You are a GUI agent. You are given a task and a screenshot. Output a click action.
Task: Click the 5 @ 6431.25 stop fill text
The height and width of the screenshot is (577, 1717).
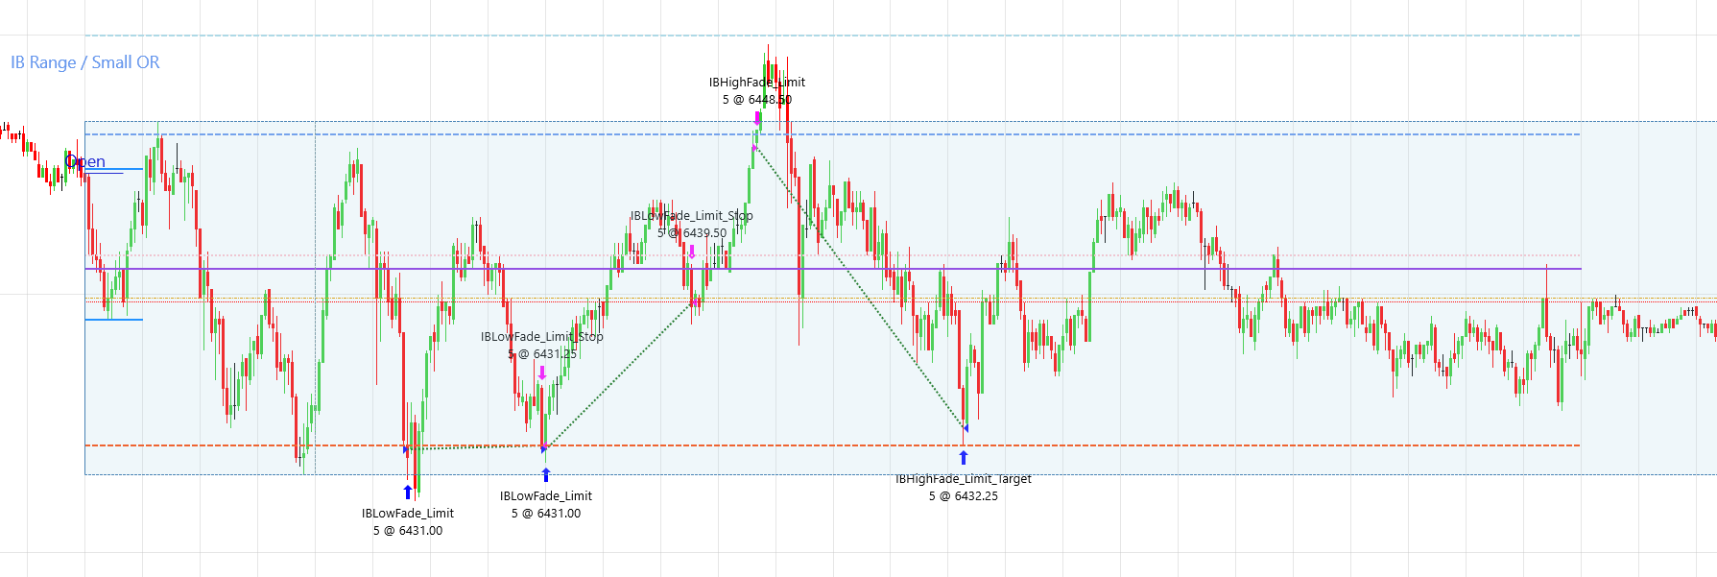[542, 354]
